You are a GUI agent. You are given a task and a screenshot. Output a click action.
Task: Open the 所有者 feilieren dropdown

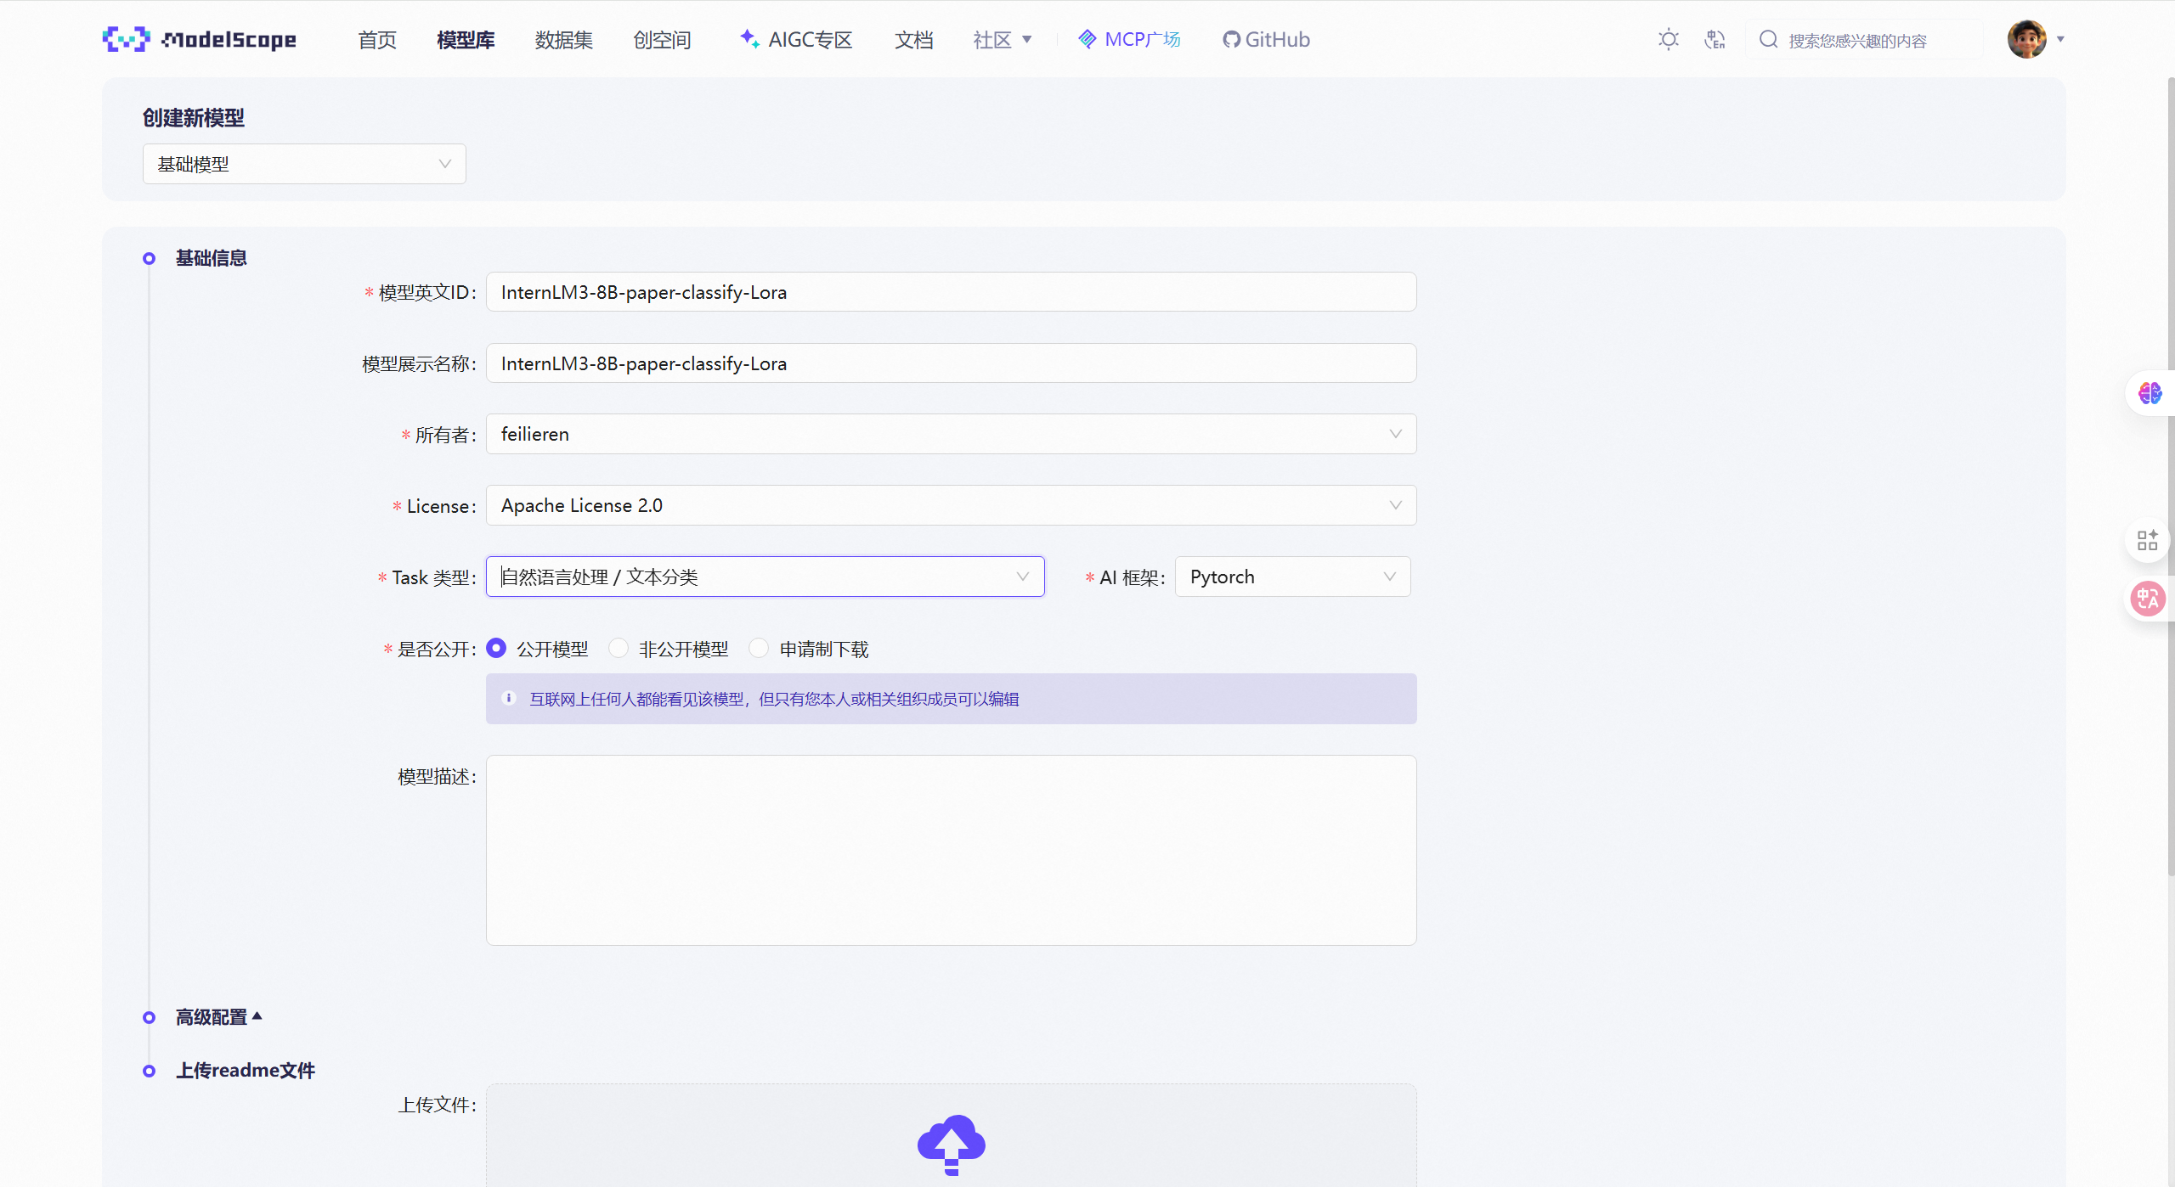(x=952, y=434)
